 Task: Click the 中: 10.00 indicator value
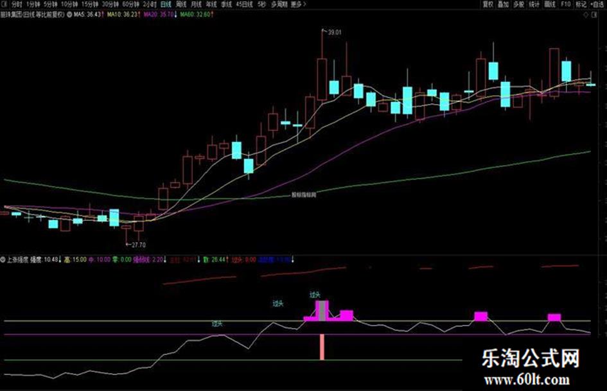click(x=100, y=259)
